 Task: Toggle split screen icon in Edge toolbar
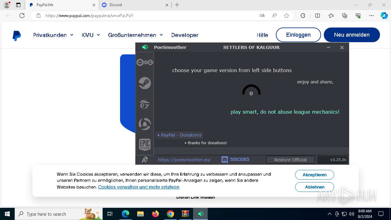point(317,16)
